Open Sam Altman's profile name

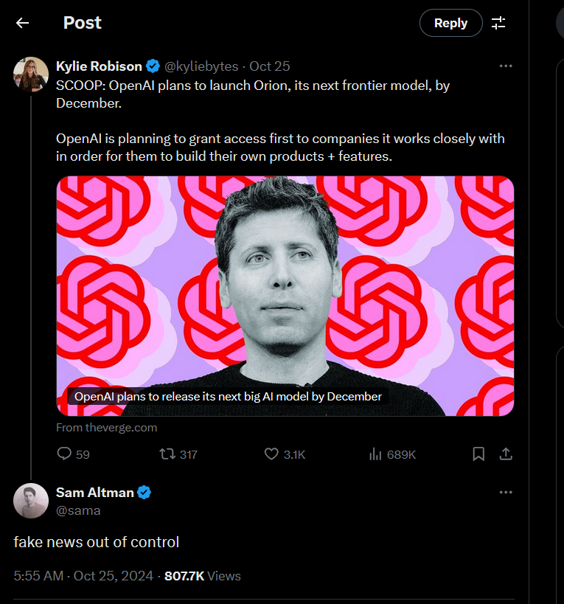[96, 493]
